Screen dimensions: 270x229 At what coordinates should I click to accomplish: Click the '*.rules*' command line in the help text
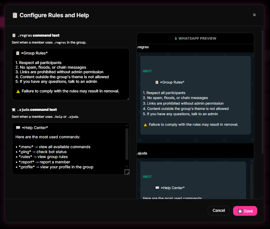(x=42, y=157)
